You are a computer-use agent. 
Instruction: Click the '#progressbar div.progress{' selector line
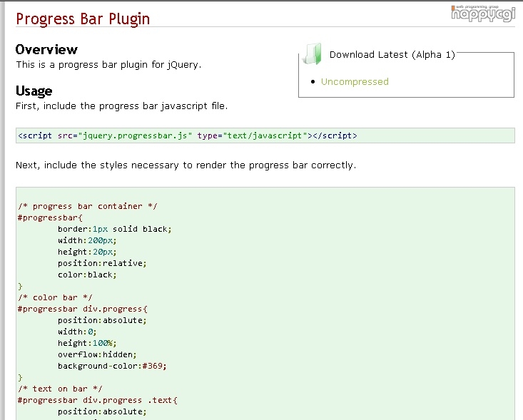point(82,309)
